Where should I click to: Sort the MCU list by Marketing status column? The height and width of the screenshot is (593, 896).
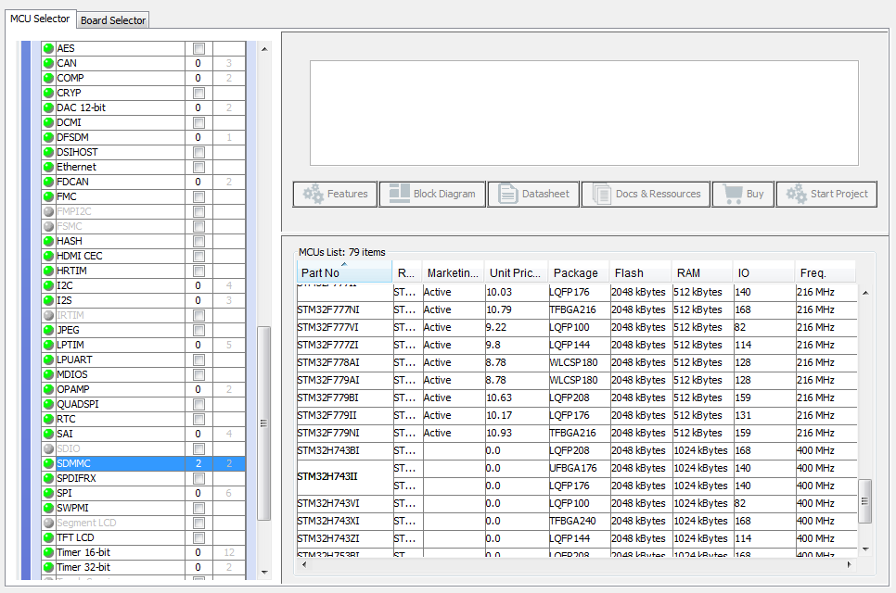pyautogui.click(x=454, y=272)
